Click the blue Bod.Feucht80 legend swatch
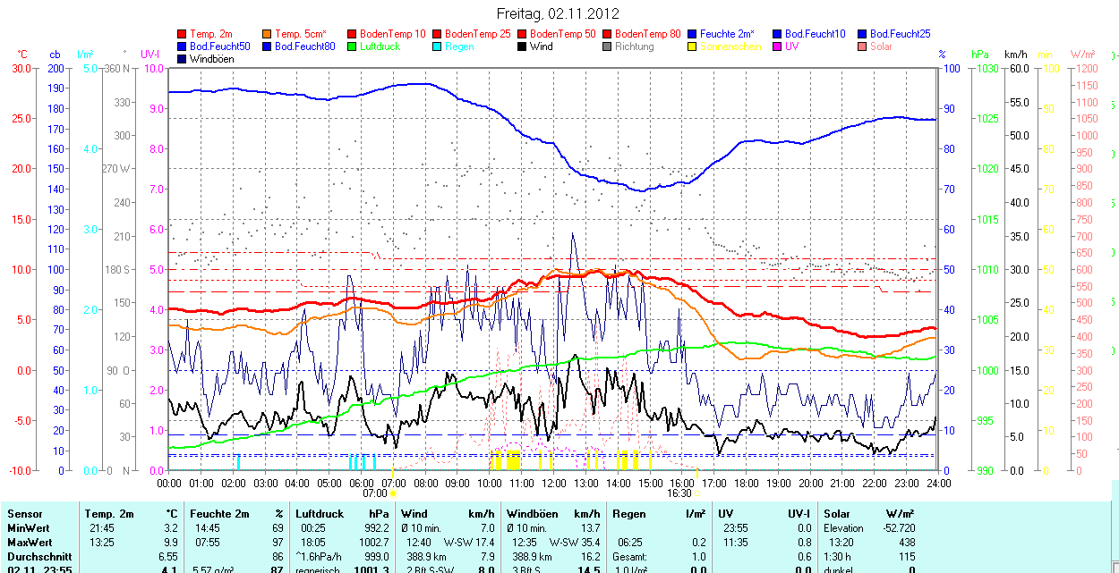The image size is (1119, 573). click(x=267, y=46)
